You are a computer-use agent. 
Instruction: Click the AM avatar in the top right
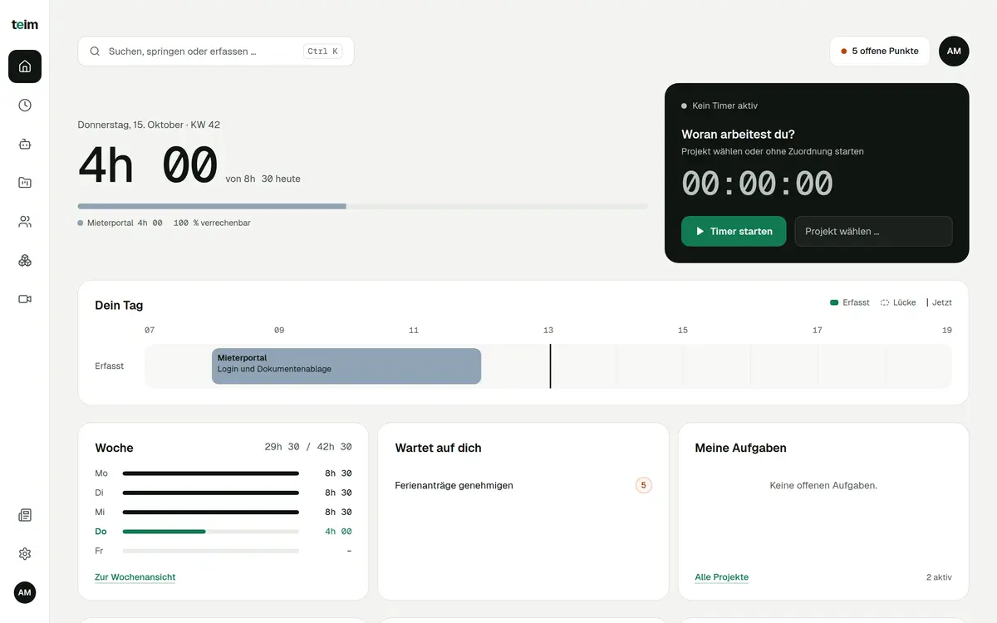954,52
